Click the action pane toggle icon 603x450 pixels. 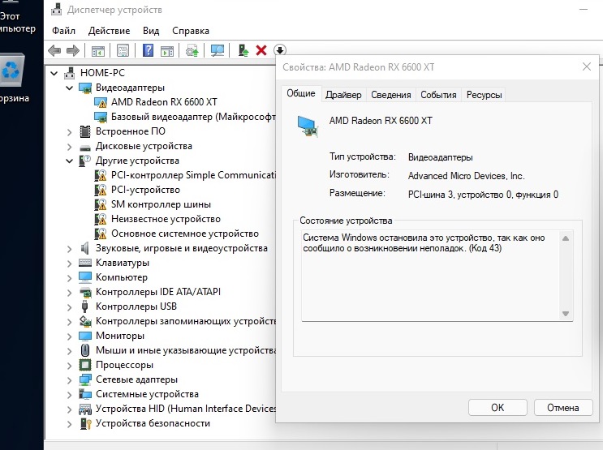pos(167,50)
